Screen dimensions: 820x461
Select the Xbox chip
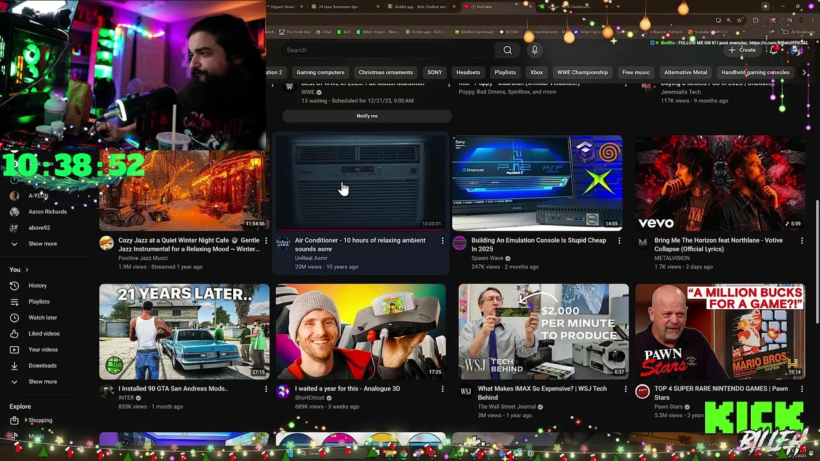(536, 72)
